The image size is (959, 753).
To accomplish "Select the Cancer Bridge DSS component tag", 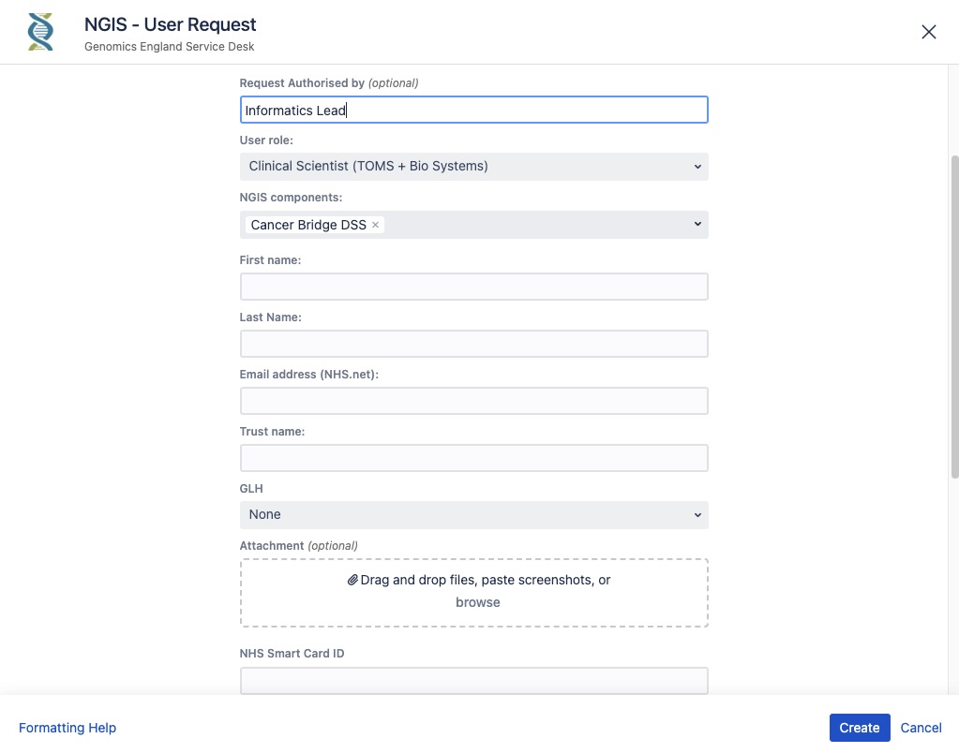I will pyautogui.click(x=308, y=225).
